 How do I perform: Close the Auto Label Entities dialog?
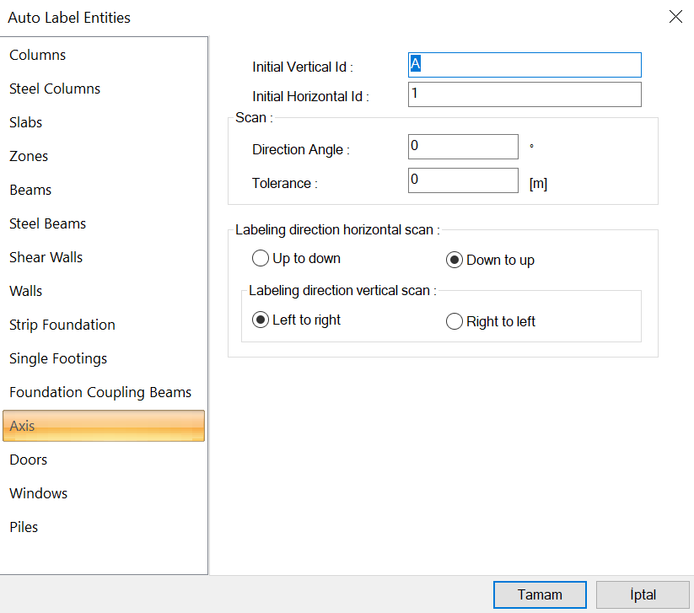pos(675,17)
